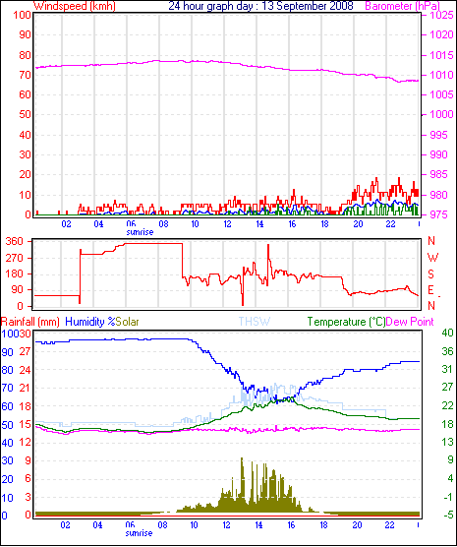Click hour label 20 under windspeed graph
457x547 pixels.
coord(358,224)
